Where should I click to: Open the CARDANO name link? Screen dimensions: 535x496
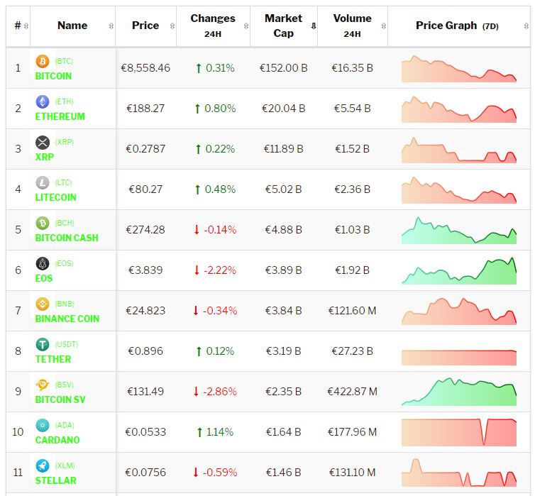pyautogui.click(x=57, y=440)
